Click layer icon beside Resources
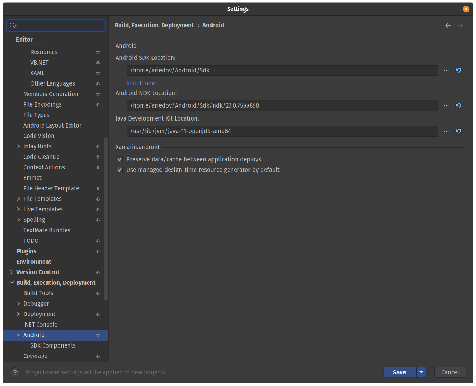The image size is (476, 386). 98,52
